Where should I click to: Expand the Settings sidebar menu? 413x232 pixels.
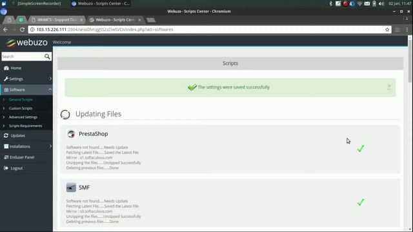point(26,79)
